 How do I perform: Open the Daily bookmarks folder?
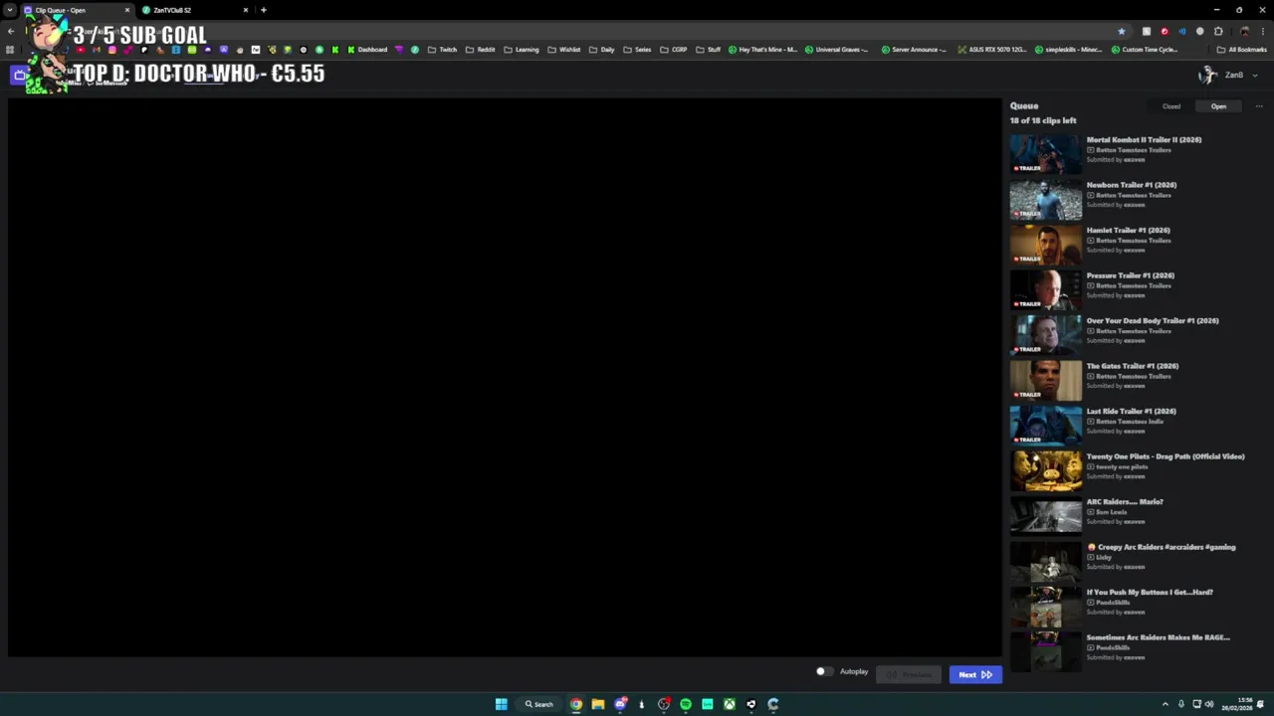coord(601,50)
